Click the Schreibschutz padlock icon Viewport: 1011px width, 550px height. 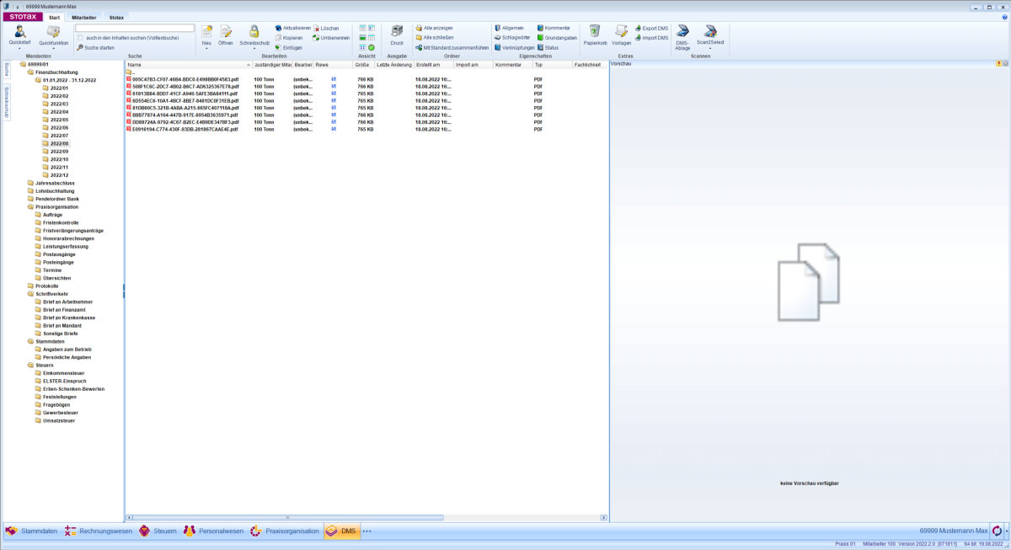click(x=254, y=32)
